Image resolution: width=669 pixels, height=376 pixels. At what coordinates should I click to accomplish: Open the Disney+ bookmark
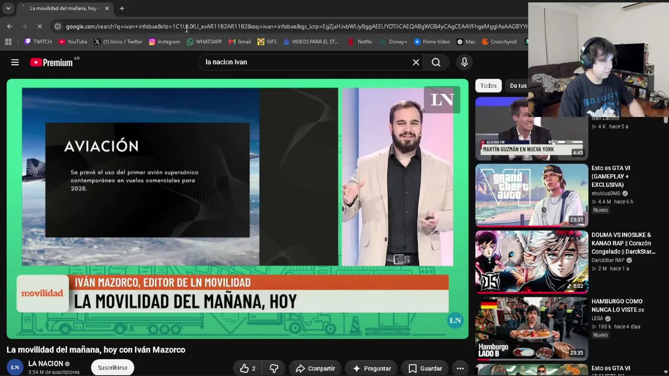tap(393, 42)
